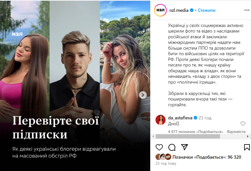The image size is (251, 171).
Task: View 4 677 comment likes list
Action: click(196, 132)
